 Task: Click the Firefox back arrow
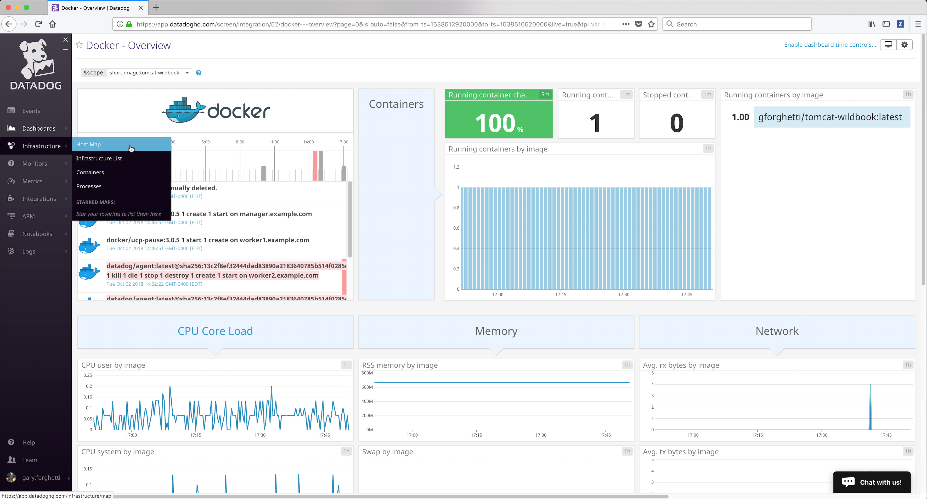click(x=9, y=24)
